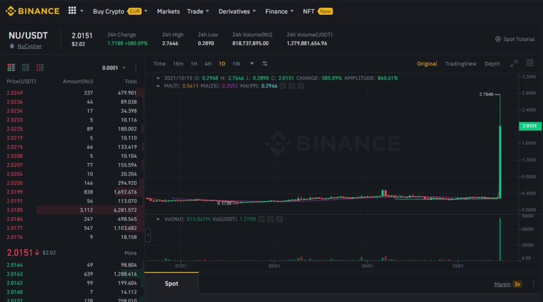Screen dimensions: 543x302
Task: Switch to Depth chart
Action: click(x=492, y=64)
